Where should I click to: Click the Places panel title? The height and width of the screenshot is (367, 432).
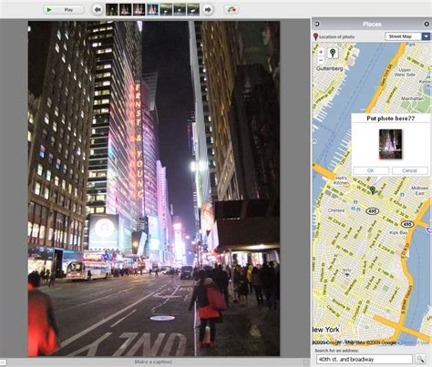click(372, 25)
